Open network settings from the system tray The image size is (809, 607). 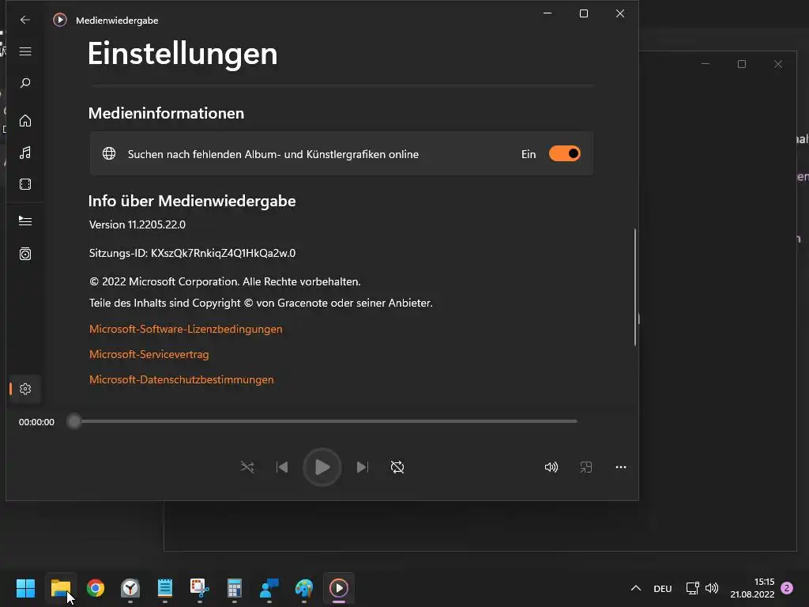(692, 588)
